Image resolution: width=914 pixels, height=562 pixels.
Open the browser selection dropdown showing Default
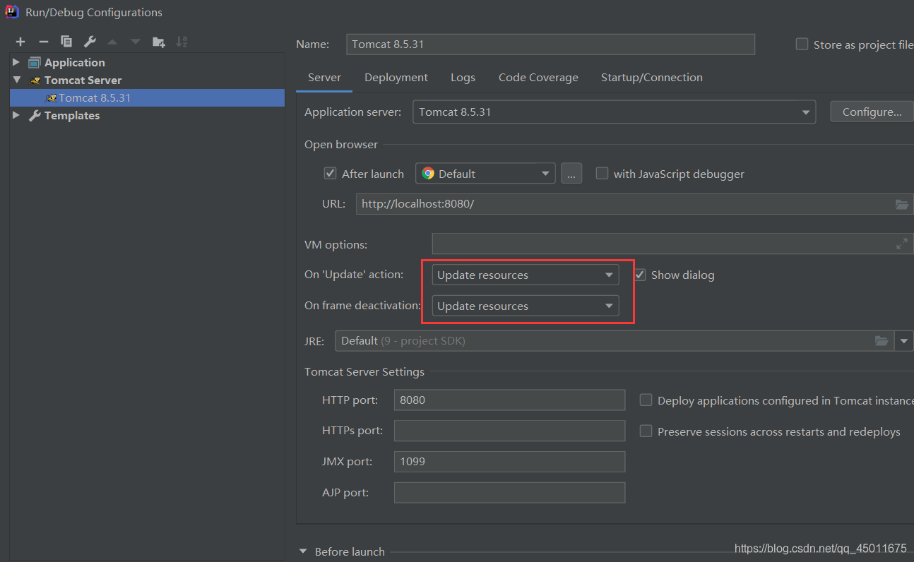pyautogui.click(x=485, y=173)
